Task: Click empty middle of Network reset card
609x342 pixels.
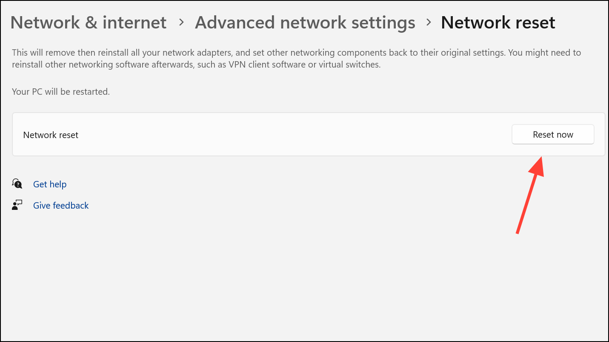Action: 294,135
